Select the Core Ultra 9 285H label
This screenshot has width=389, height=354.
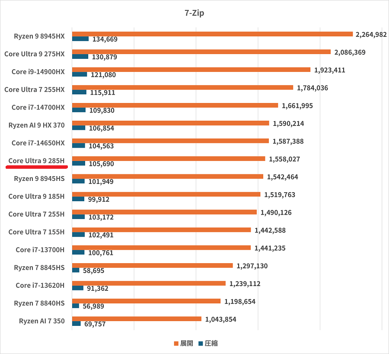36,161
